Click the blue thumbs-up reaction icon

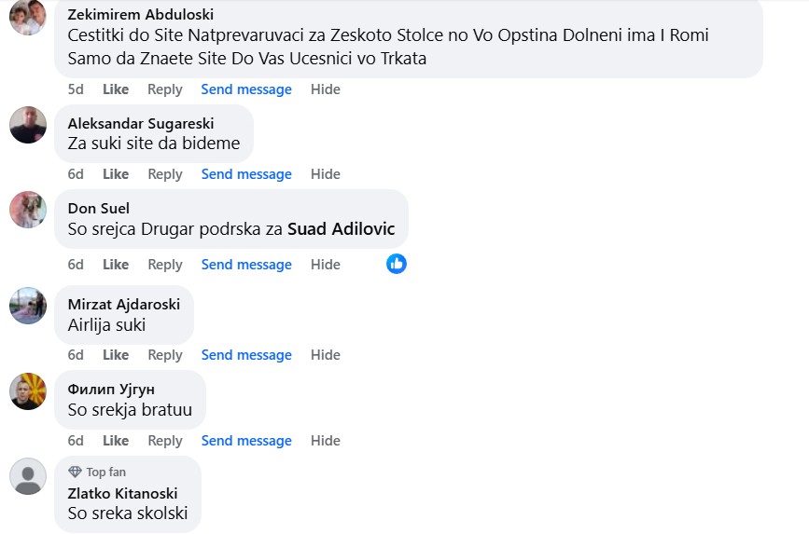click(x=397, y=264)
